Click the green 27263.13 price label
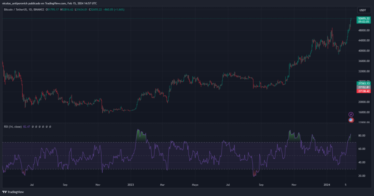 click(x=364, y=84)
